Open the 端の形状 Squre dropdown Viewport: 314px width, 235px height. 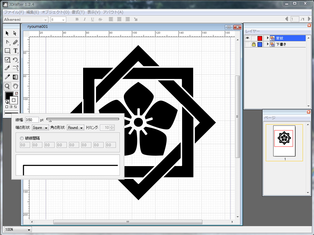(40, 128)
